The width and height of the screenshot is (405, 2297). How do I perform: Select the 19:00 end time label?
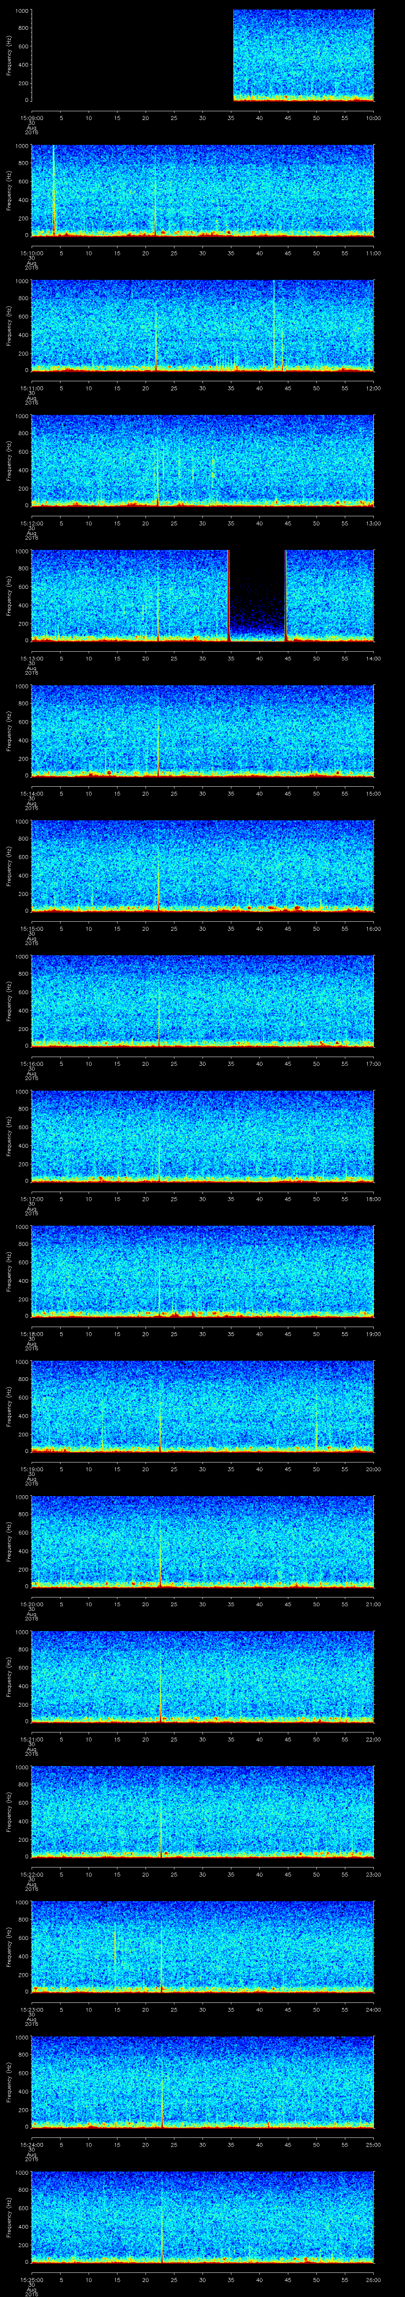point(373,1334)
